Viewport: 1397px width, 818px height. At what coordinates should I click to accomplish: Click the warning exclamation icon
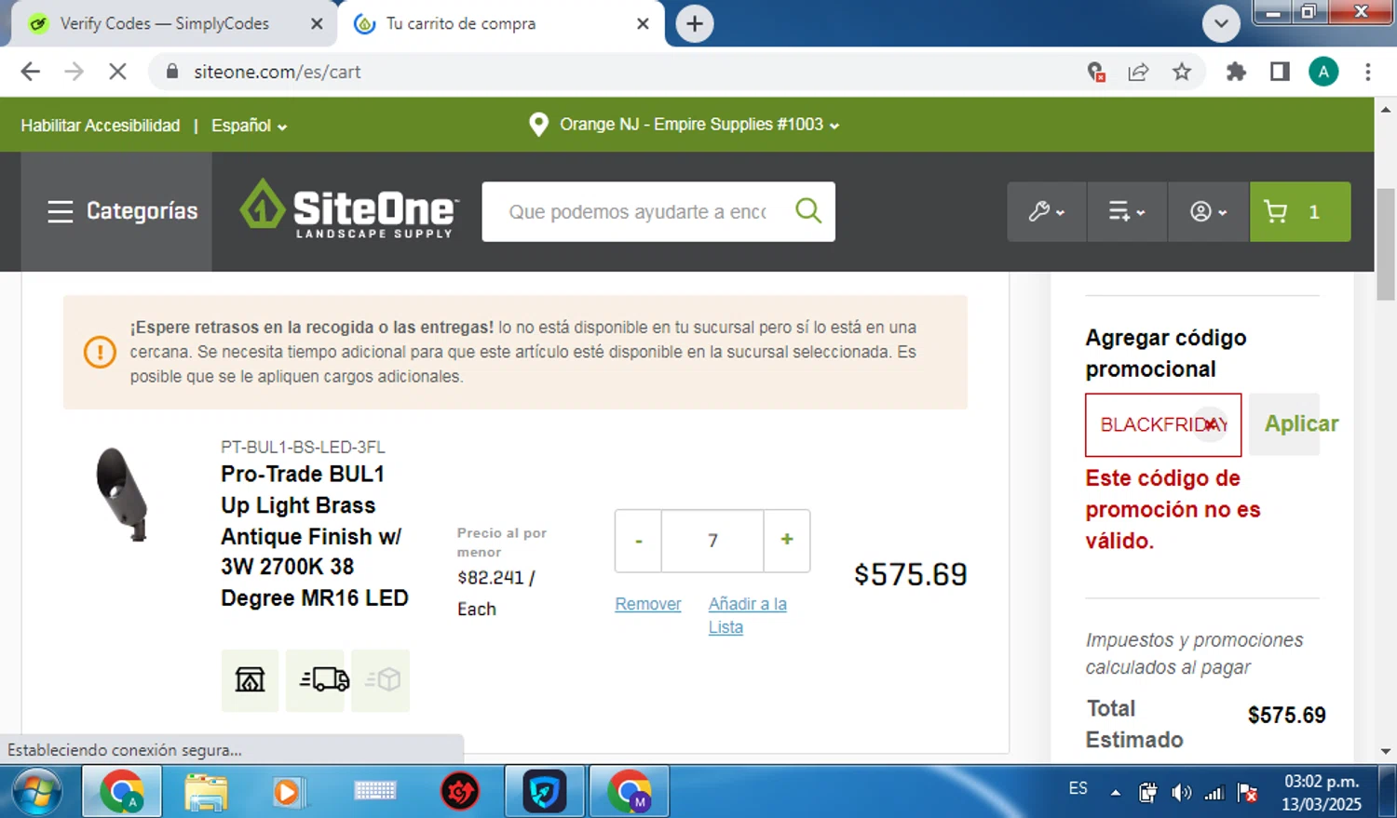pyautogui.click(x=100, y=352)
